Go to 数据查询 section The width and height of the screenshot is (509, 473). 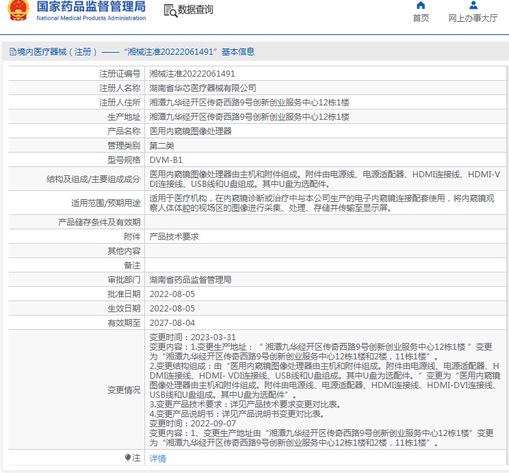[x=196, y=10]
